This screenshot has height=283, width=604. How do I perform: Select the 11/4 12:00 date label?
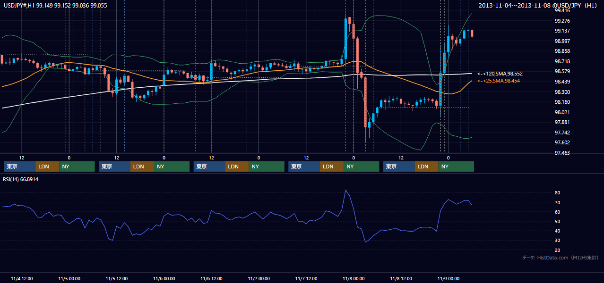click(x=22, y=279)
